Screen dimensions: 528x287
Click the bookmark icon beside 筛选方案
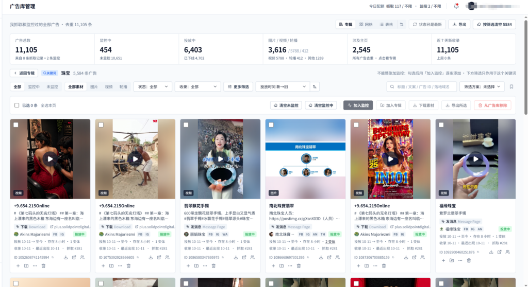511,87
